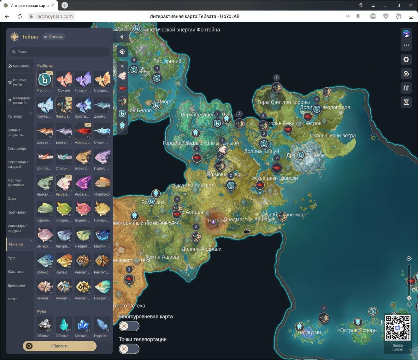
Task: Reload the page in the browser
Action: coord(20,16)
